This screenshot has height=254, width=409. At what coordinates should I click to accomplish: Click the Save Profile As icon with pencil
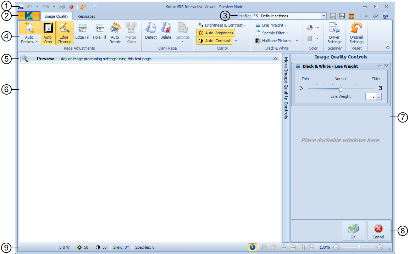click(x=342, y=16)
